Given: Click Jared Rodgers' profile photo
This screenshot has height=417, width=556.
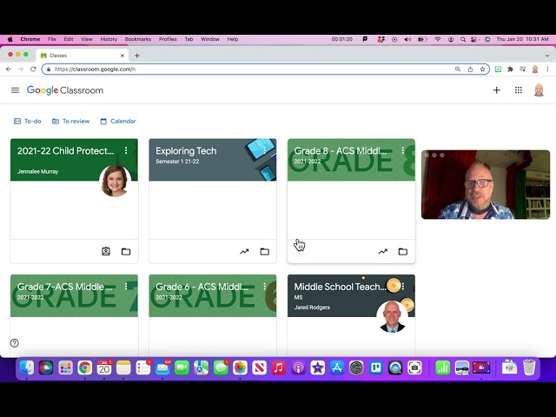Looking at the screenshot, I should pos(392,316).
